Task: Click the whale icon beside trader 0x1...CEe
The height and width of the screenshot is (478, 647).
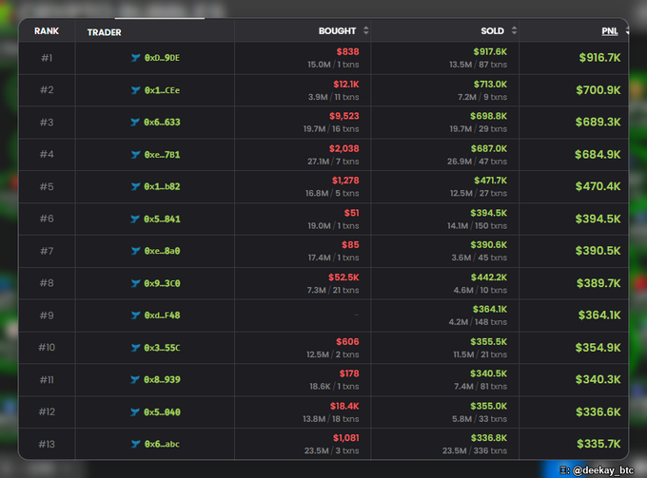Action: pyautogui.click(x=136, y=90)
